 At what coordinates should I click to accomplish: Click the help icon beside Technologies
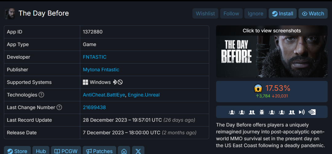[41, 95]
